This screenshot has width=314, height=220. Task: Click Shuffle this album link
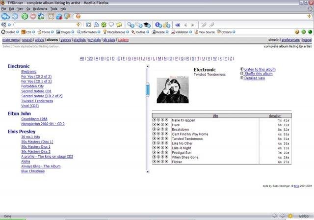tap(259, 74)
